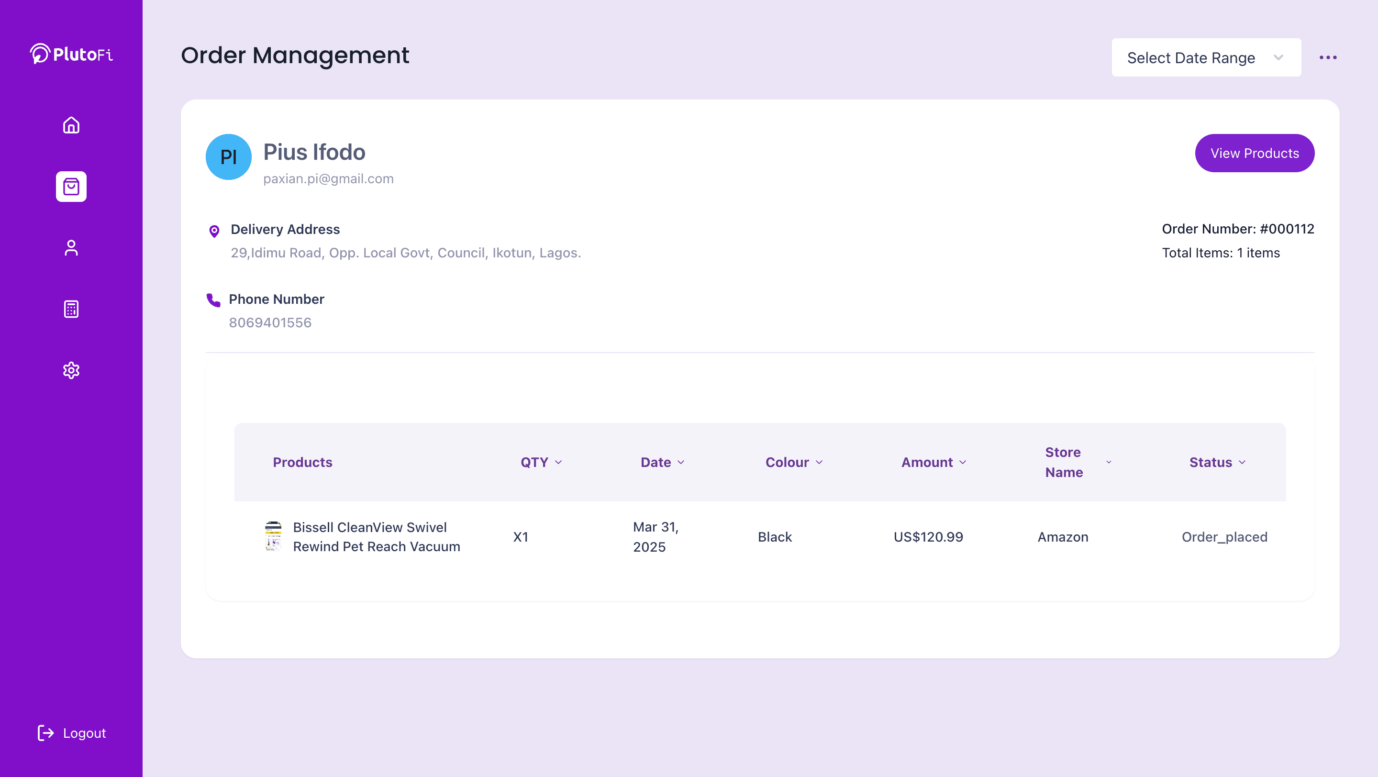
Task: Sort by the Status column chevron
Action: tap(1242, 462)
